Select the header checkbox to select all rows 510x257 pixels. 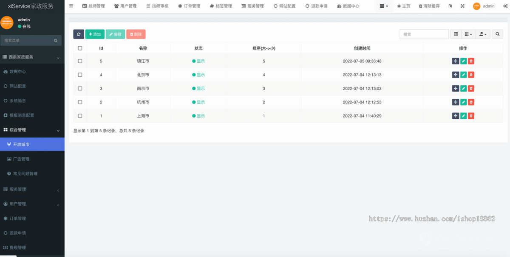tap(80, 48)
